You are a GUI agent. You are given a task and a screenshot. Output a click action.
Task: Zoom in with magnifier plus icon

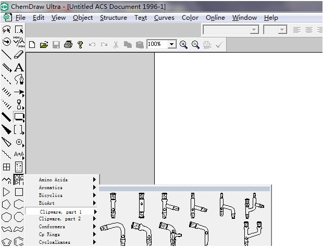[x=183, y=44]
